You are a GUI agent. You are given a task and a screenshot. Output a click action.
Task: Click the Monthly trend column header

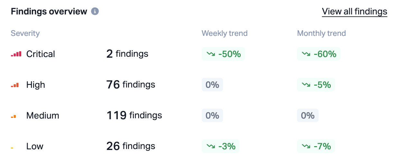(321, 33)
